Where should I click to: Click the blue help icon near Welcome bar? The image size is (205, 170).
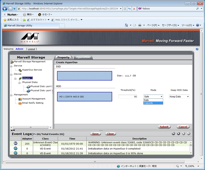coord(197,49)
